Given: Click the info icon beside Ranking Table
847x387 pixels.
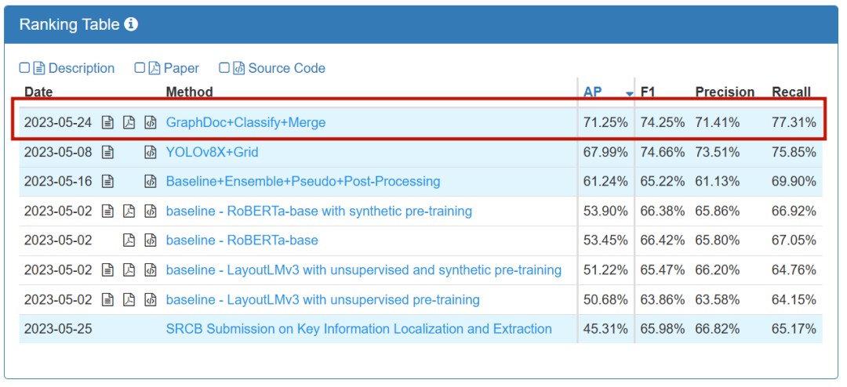Looking at the screenshot, I should [x=131, y=24].
